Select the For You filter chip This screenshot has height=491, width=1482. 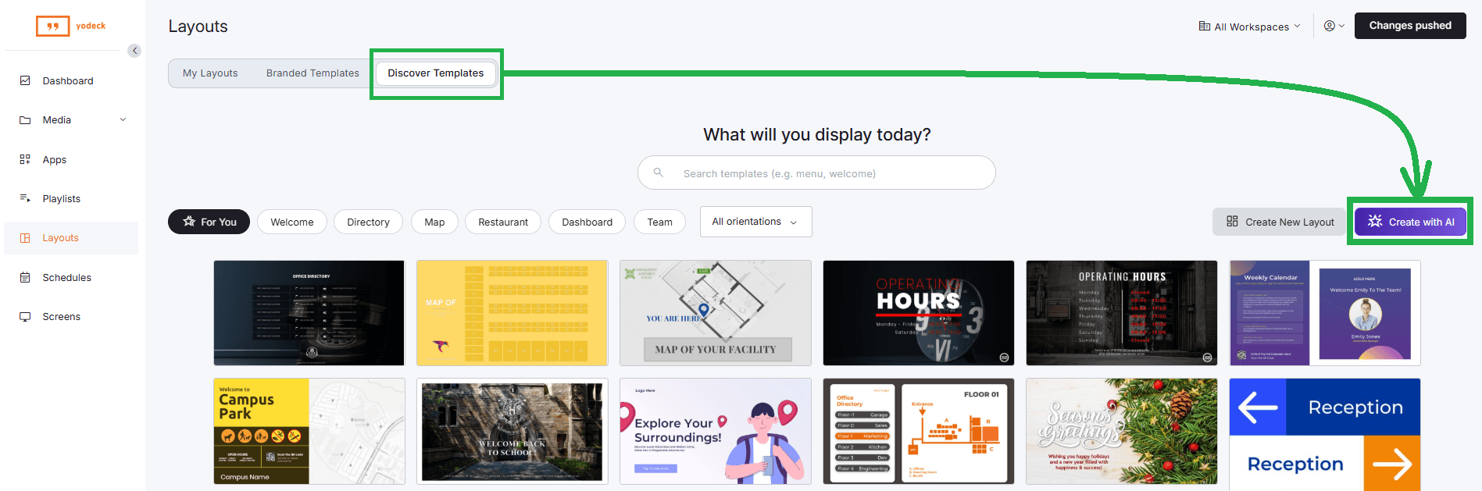pos(209,222)
